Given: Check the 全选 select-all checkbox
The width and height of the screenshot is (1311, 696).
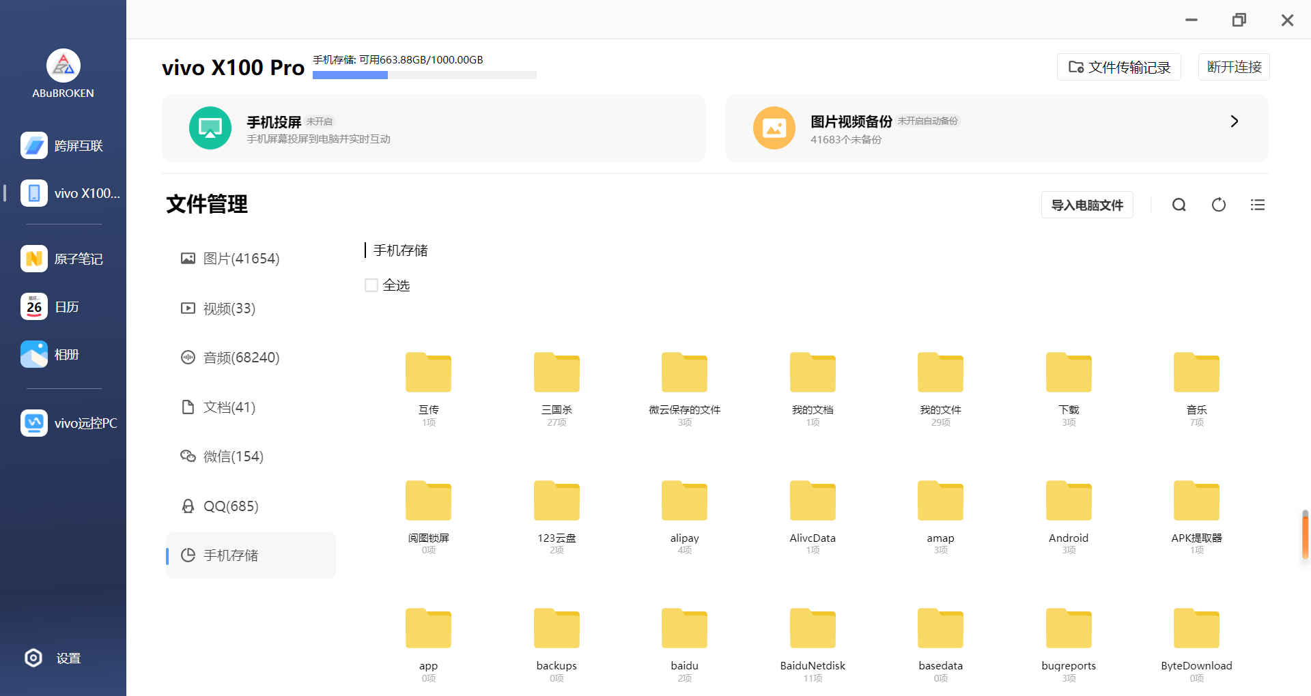Looking at the screenshot, I should coord(371,285).
